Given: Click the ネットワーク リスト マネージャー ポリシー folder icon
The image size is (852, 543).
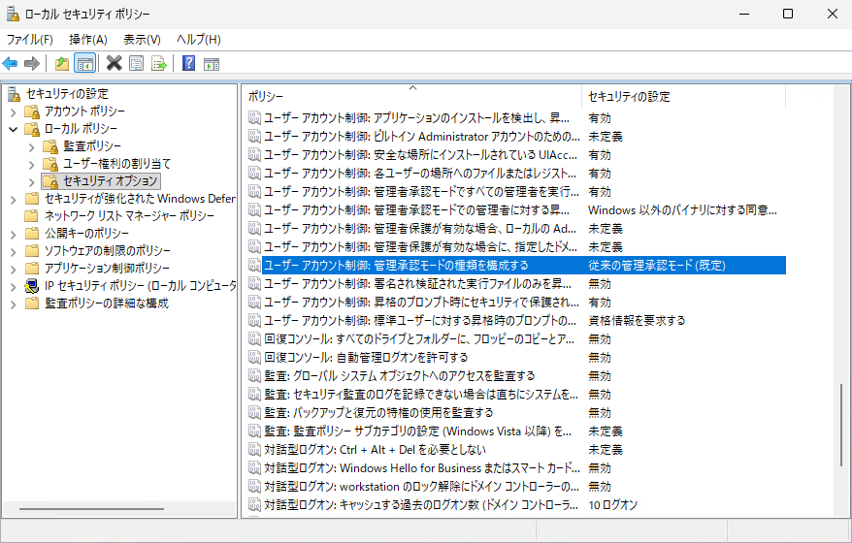Looking at the screenshot, I should point(32,215).
